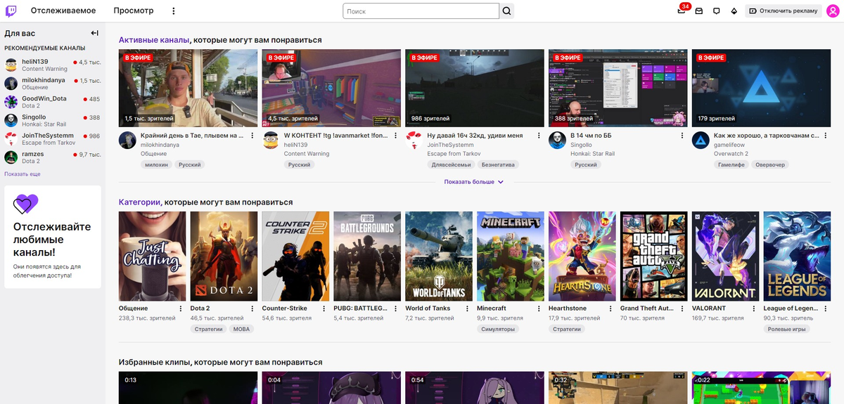This screenshot has width=844, height=404.
Task: Click 'Симуляторы' tag under Minecraft
Action: (499, 329)
